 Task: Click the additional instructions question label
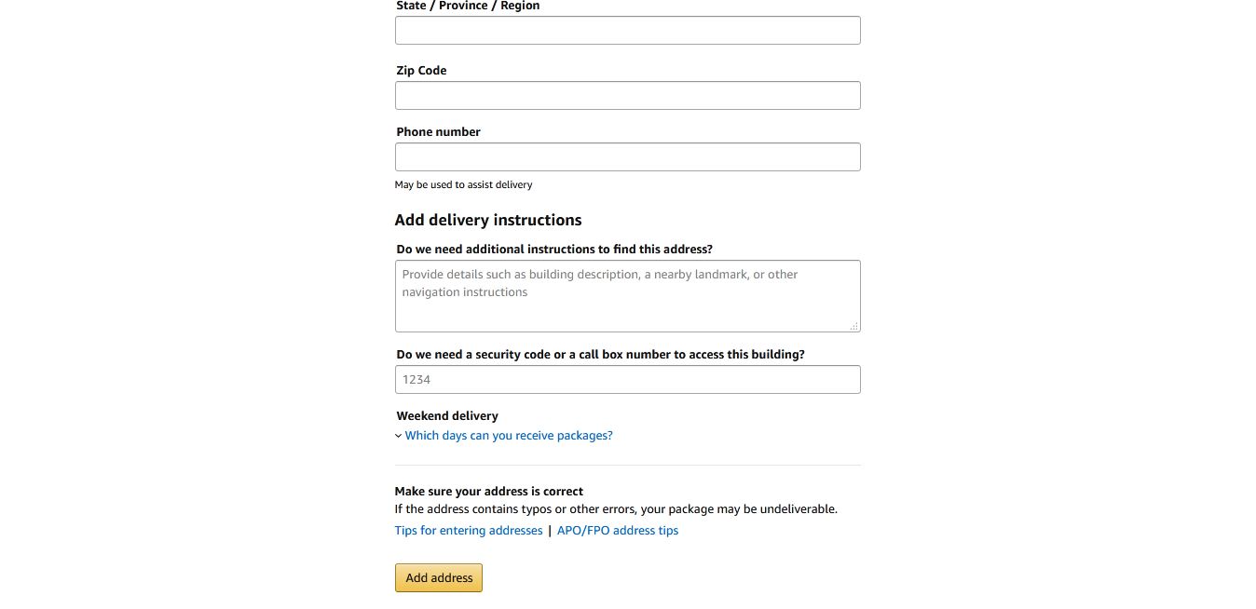554,250
